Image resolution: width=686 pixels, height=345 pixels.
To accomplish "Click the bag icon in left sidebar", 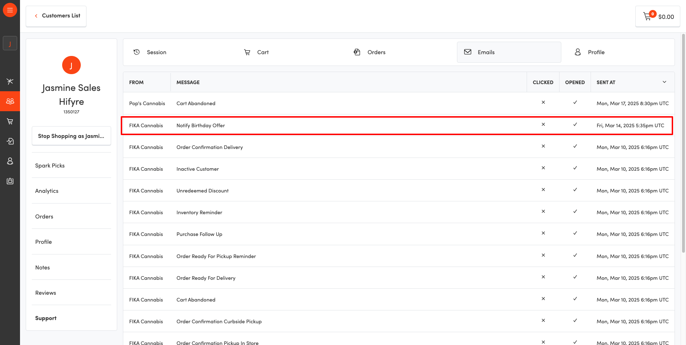I will [x=10, y=181].
